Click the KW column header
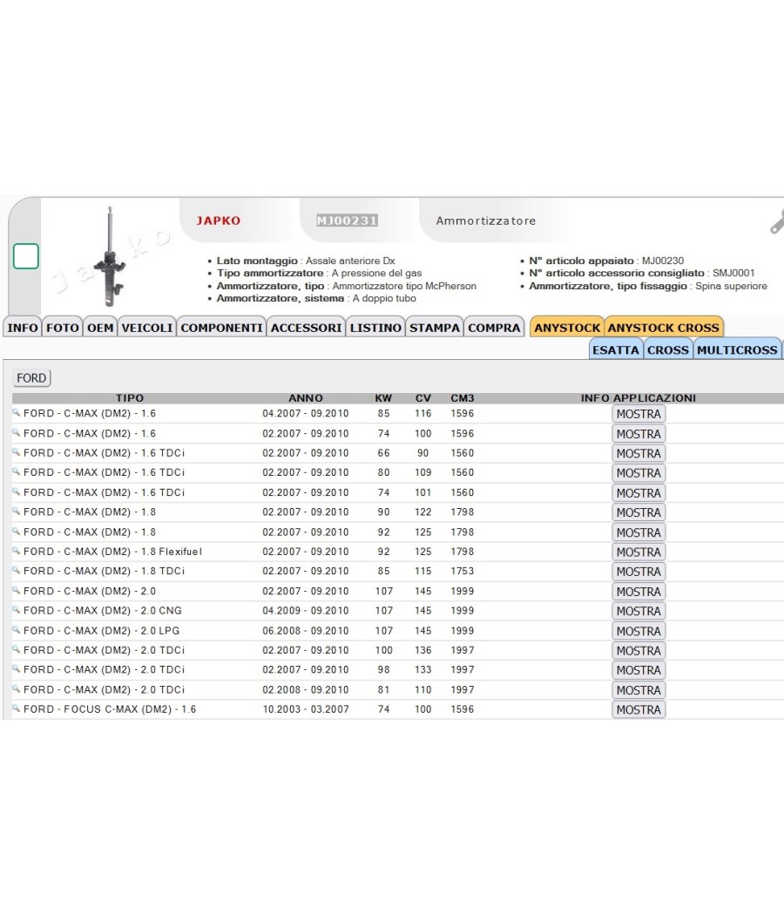 pyautogui.click(x=383, y=398)
